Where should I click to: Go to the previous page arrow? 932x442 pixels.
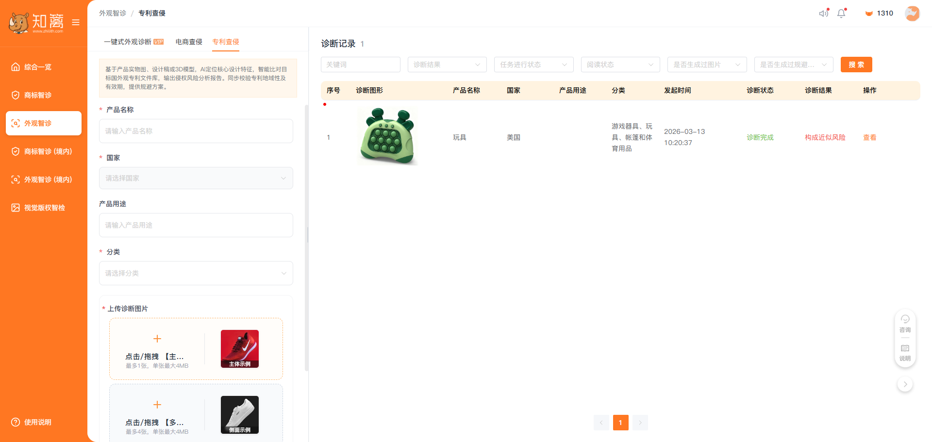pyautogui.click(x=601, y=423)
